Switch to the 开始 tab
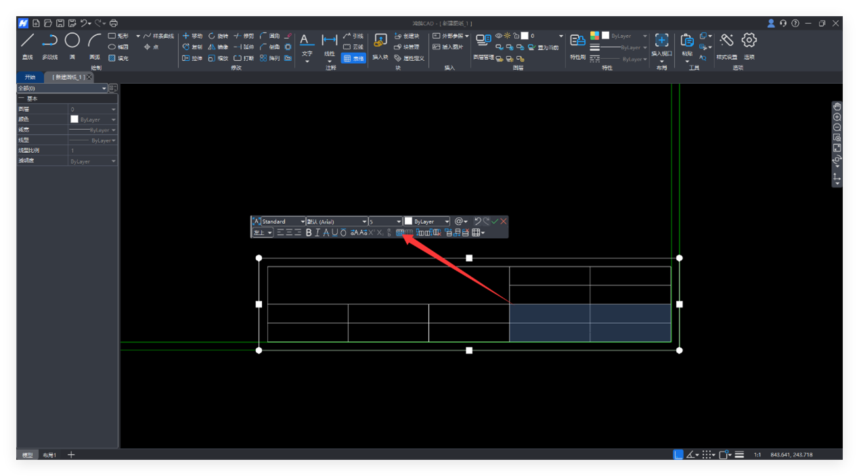Viewport: 859px width, 476px height. pos(30,77)
